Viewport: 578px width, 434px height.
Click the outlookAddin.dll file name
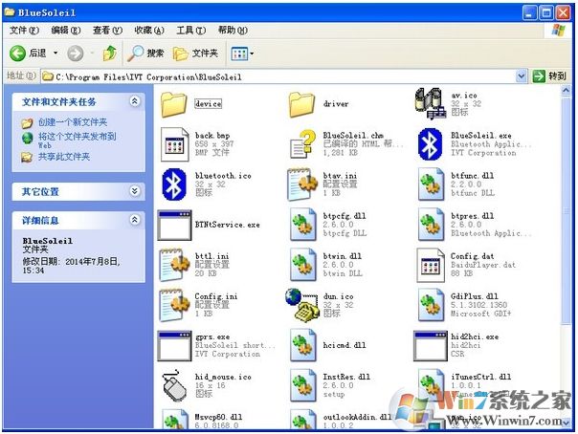pos(357,417)
